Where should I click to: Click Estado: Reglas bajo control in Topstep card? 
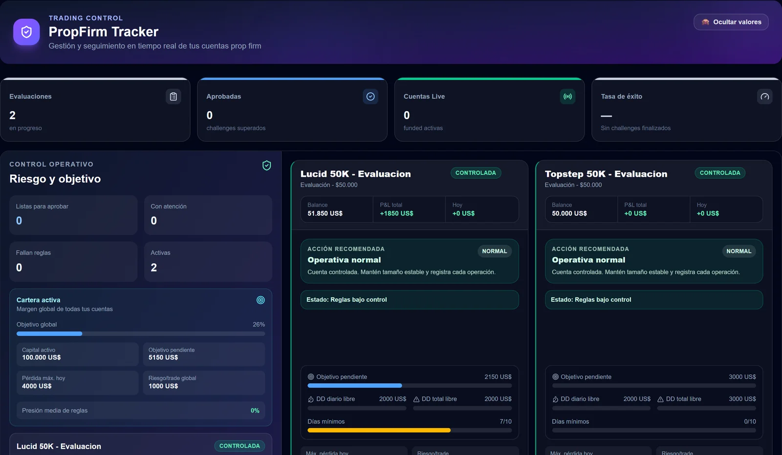click(654, 300)
